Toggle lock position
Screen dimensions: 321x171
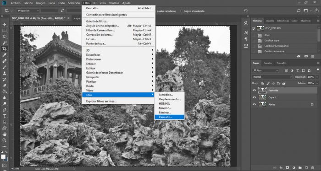(273, 83)
